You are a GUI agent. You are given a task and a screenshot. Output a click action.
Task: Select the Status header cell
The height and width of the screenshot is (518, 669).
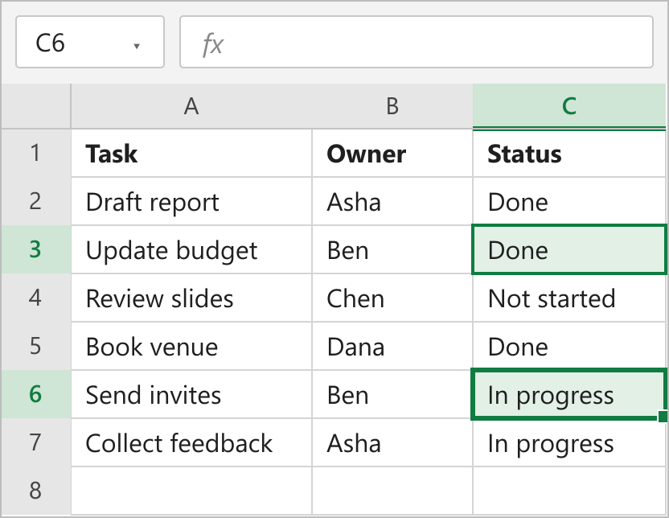[x=568, y=153]
